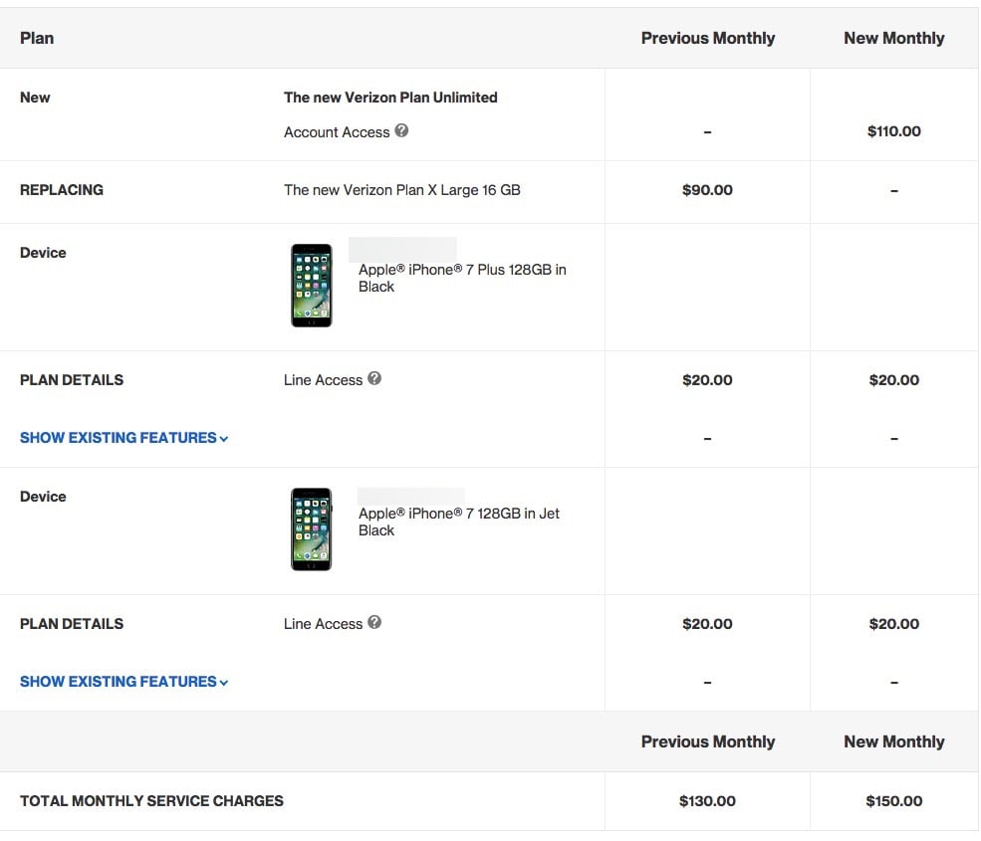The height and width of the screenshot is (841, 981).
Task: Click the Total Monthly Service Charges row
Action: tap(151, 800)
